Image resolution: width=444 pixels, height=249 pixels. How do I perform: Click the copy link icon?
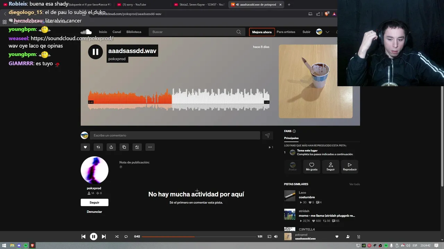coord(124,147)
